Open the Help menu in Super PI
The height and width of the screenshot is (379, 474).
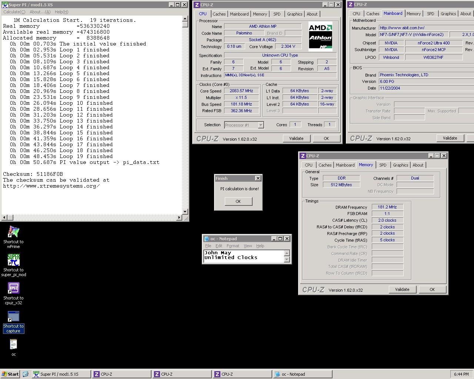pos(61,12)
